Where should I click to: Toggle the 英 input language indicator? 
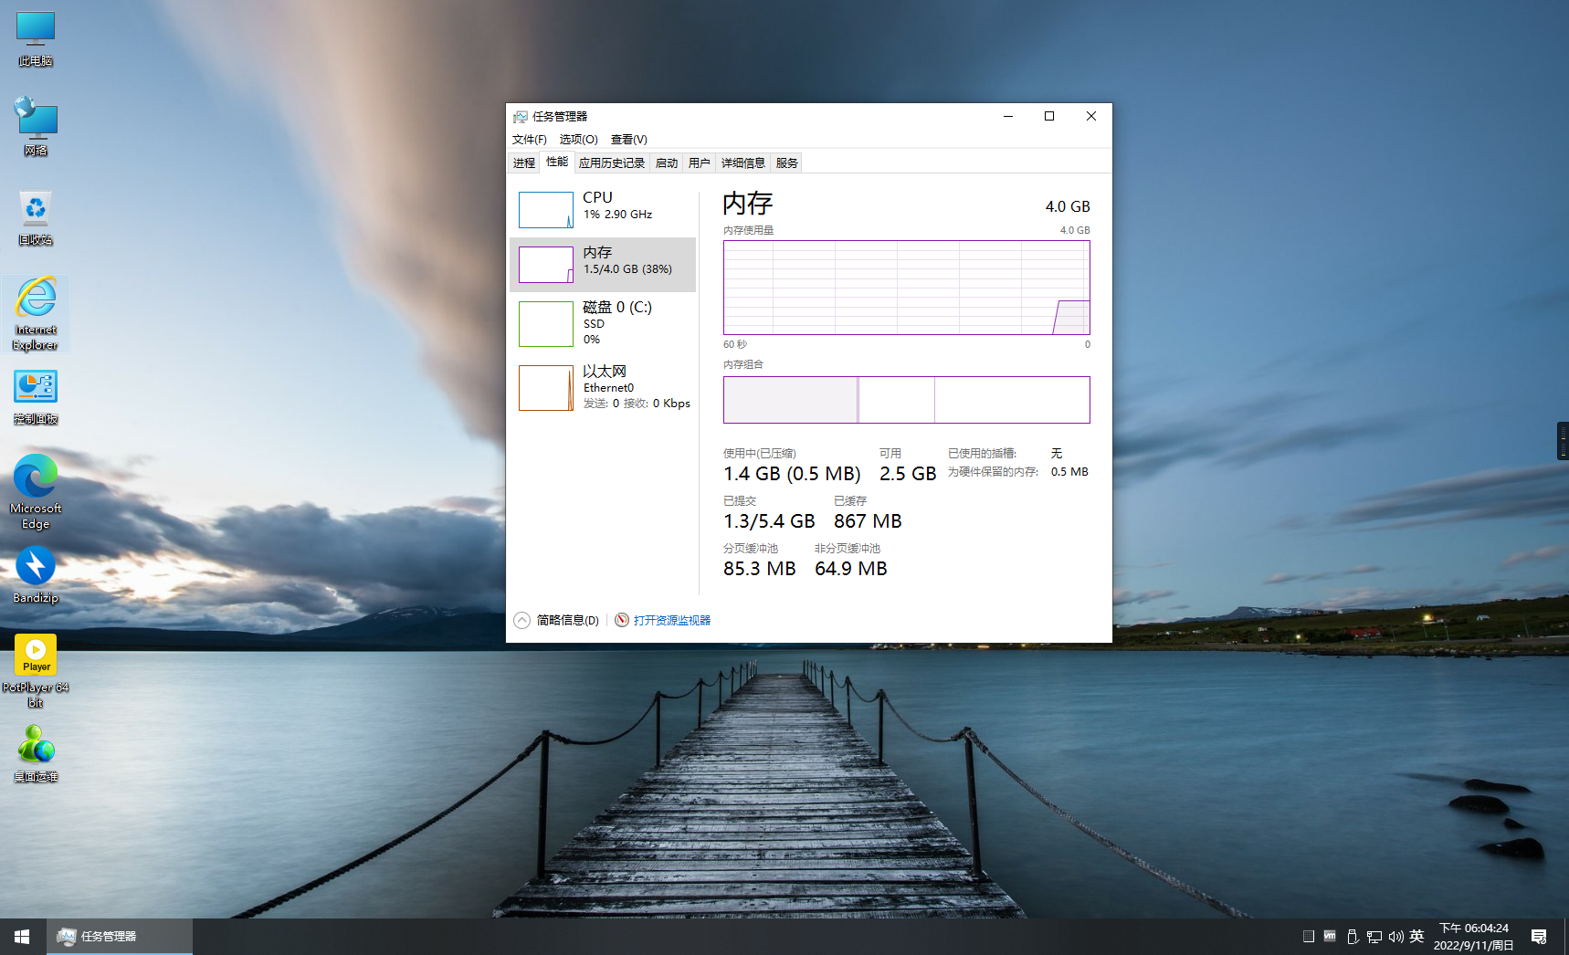pos(1416,937)
